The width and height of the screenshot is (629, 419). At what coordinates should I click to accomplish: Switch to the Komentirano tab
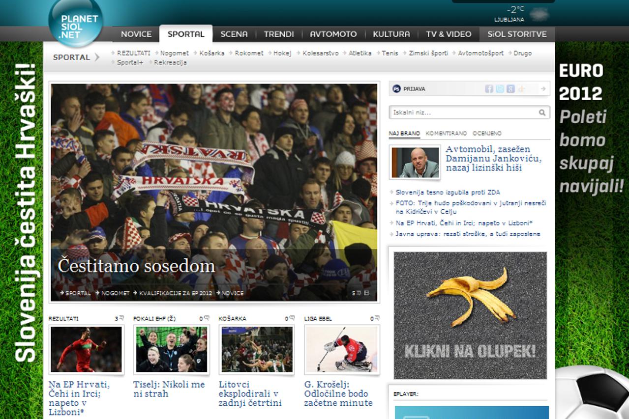tap(446, 134)
